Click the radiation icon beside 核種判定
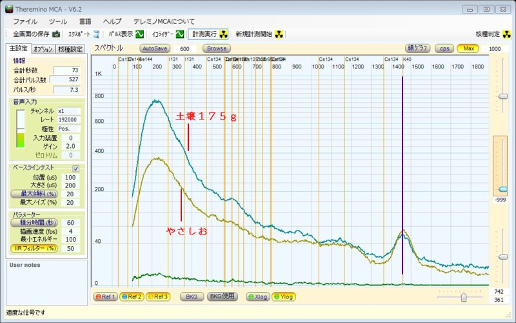The image size is (516, 323). [x=507, y=34]
